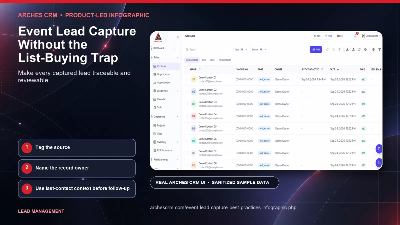The width and height of the screenshot is (400, 225).
Task: Refresh the contacts list
Action: 359,49
